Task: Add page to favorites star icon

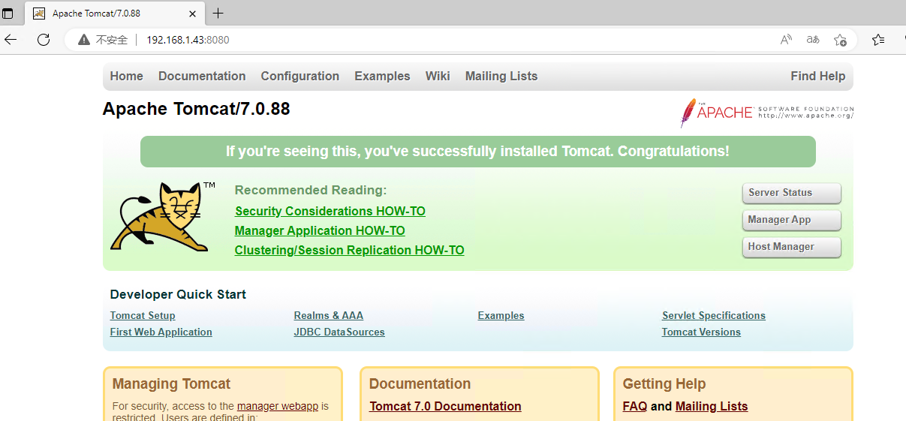Action: tap(840, 40)
